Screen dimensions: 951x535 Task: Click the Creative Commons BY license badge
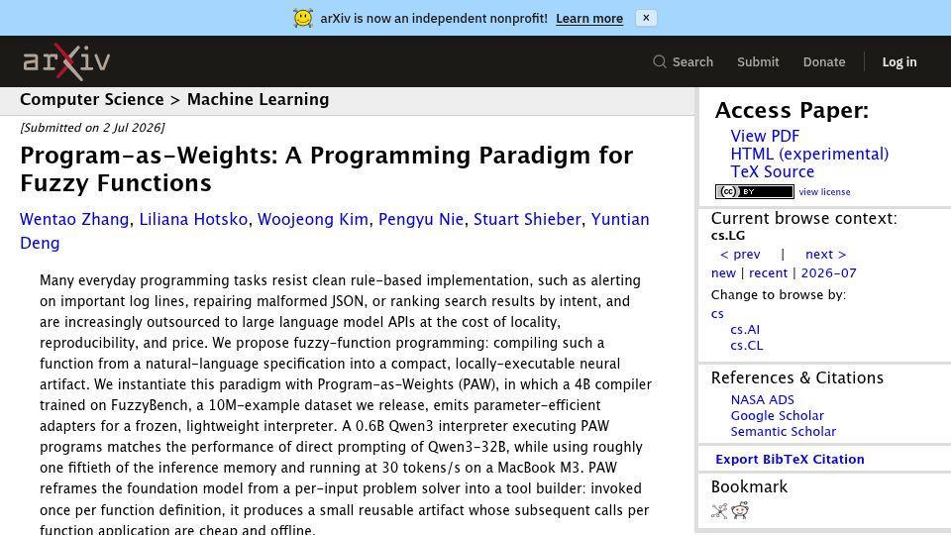pyautogui.click(x=754, y=191)
